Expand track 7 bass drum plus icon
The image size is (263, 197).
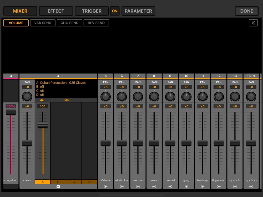pyautogui.click(x=138, y=186)
